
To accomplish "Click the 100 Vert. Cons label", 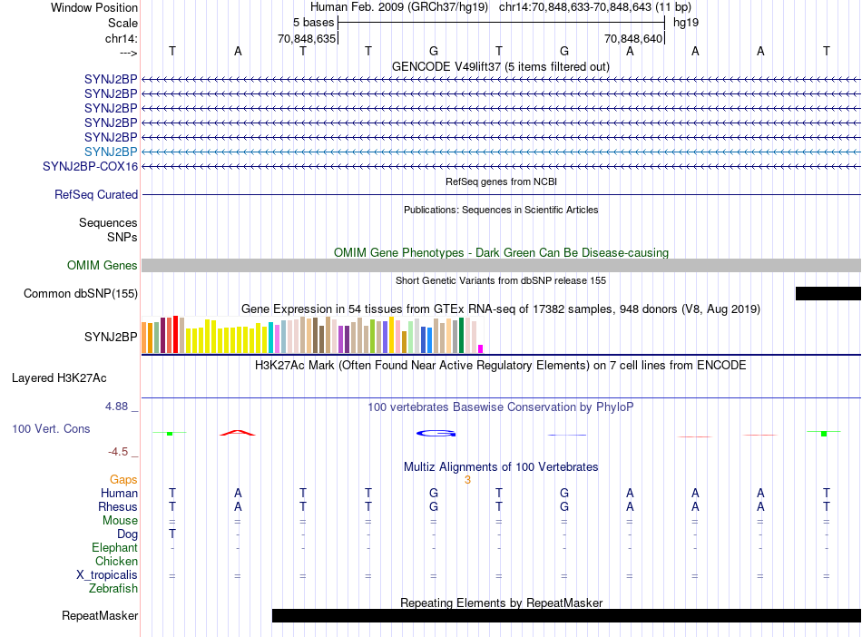I will click(51, 428).
